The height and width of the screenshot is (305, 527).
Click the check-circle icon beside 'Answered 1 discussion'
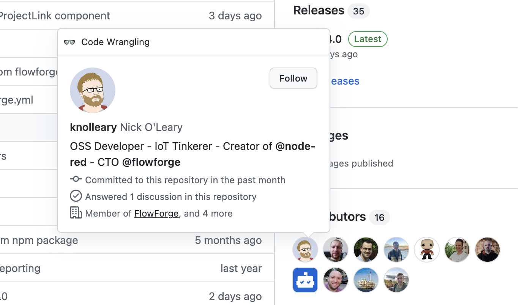coord(76,196)
